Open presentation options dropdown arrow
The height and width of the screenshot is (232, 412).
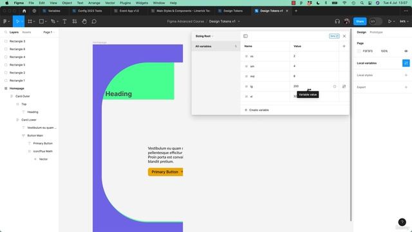[x=394, y=21]
